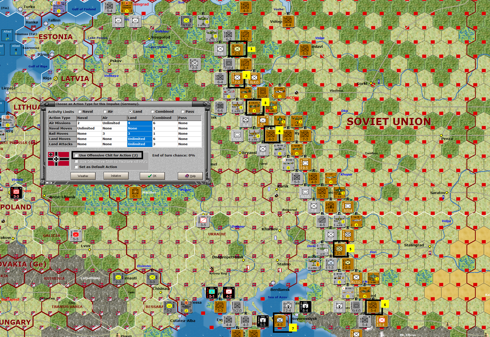Click the Allied 1 sea box marker
This screenshot has height=337, width=490.
7,35
